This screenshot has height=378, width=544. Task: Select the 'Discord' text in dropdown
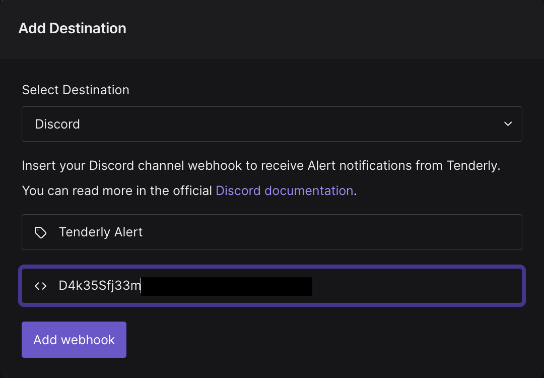[57, 124]
